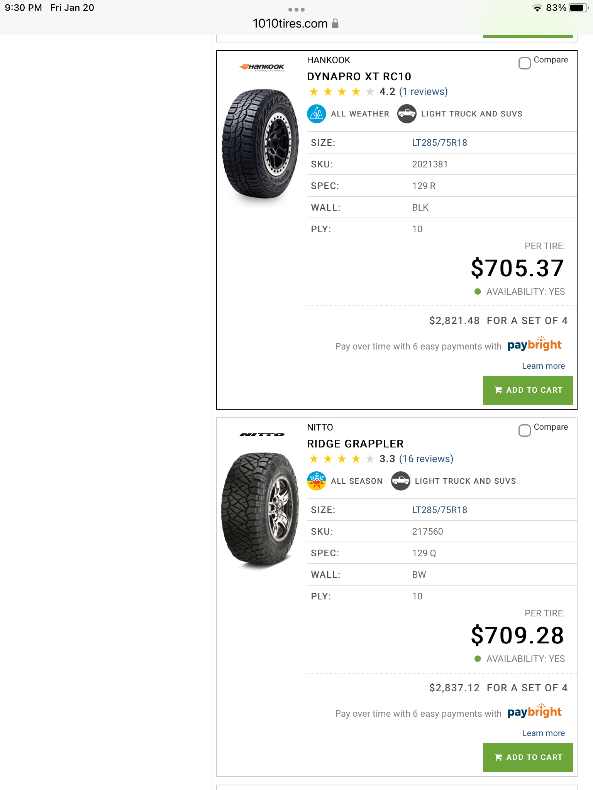Add Hankook Dynapro XT RC10 to cart
Image resolution: width=593 pixels, height=790 pixels.
[528, 390]
